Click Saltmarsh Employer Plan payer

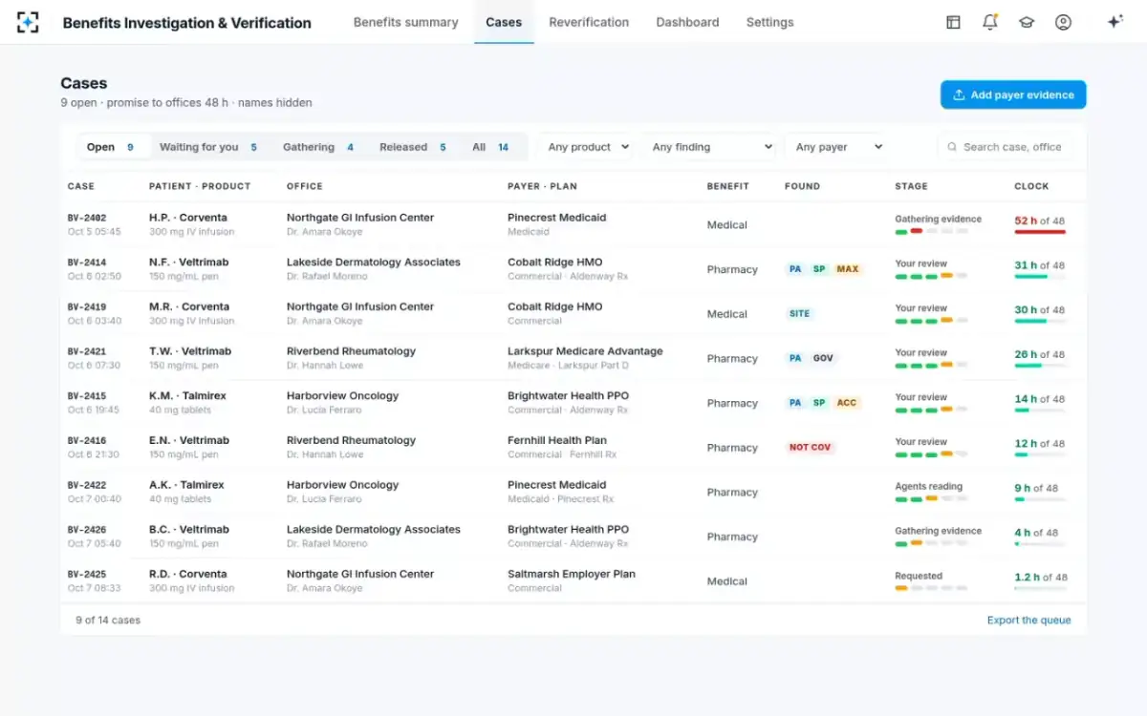[x=572, y=574]
